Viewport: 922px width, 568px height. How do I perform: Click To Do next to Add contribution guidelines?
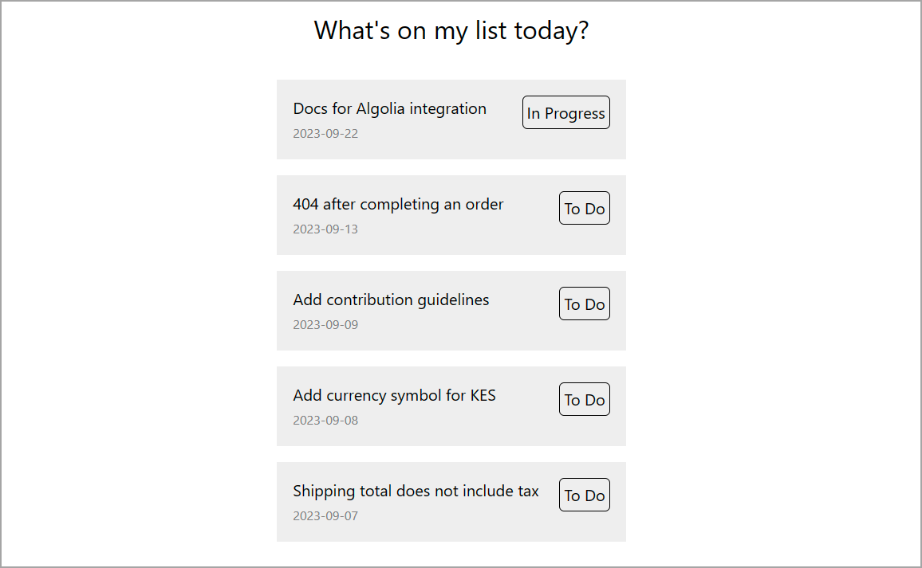pos(584,304)
